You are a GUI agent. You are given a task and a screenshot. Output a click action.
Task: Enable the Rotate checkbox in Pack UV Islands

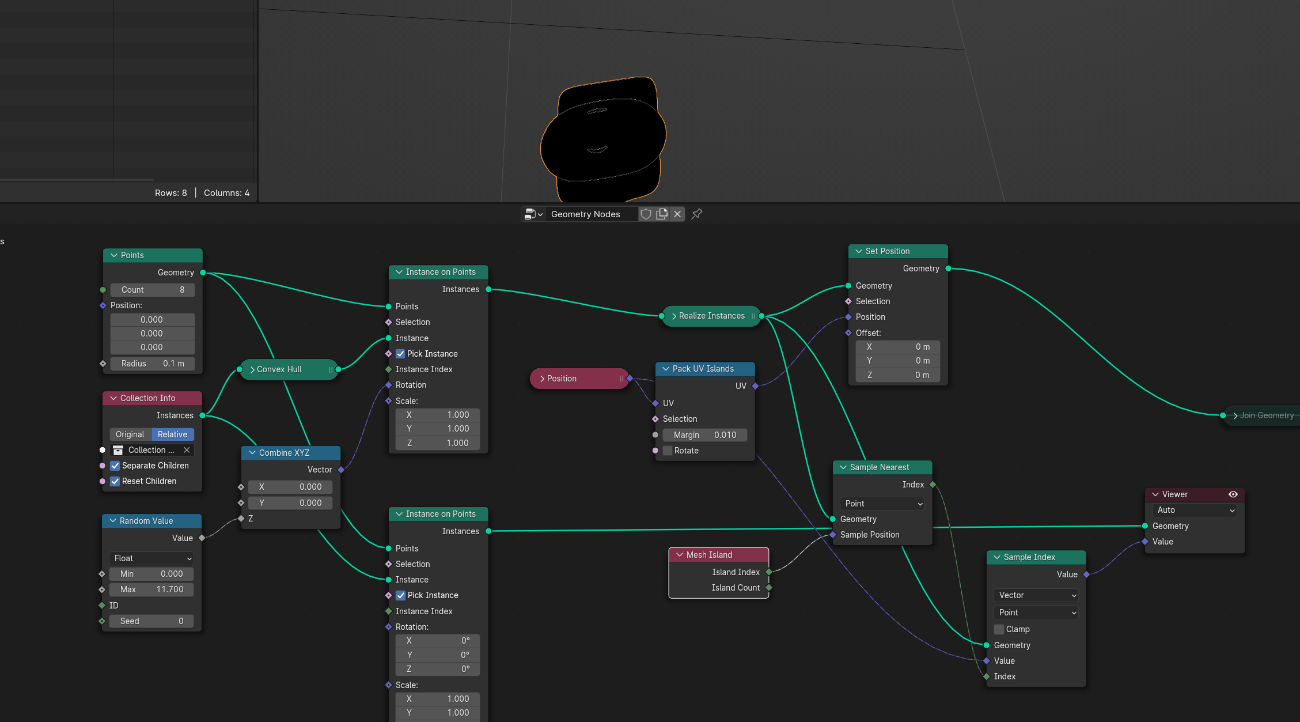tap(668, 451)
